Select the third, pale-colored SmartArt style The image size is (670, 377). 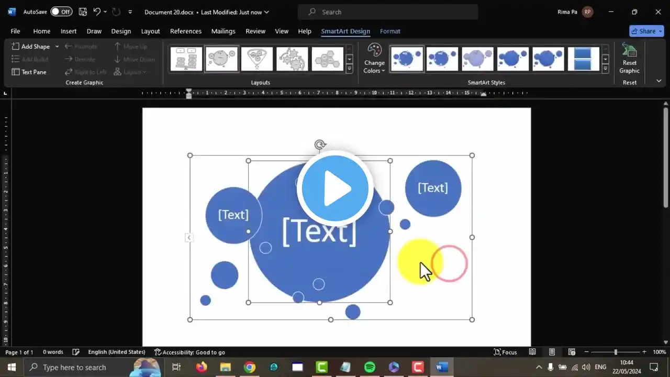pos(477,59)
